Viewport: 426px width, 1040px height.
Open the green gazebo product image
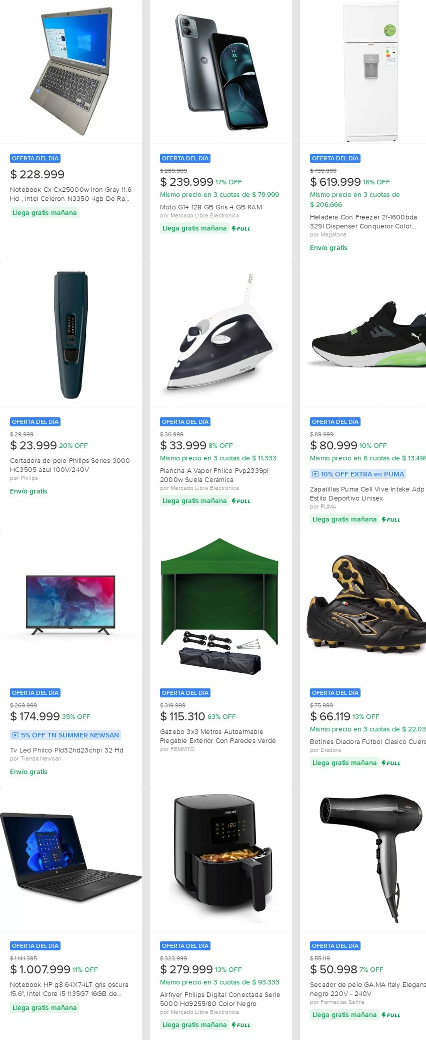(x=221, y=606)
